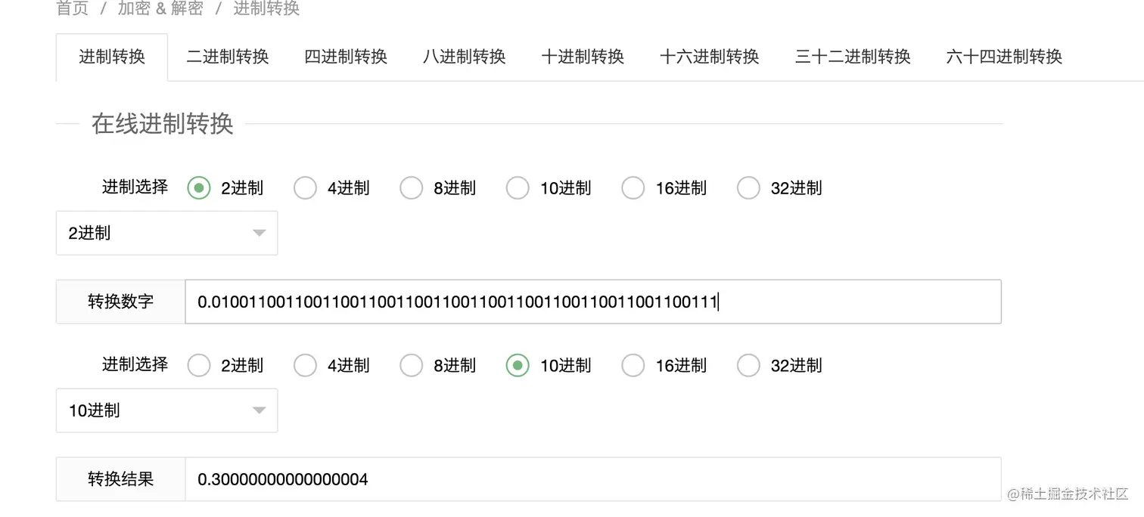Open the 六十四进制转换 tab
Screen dimensions: 1144x517
1004,57
